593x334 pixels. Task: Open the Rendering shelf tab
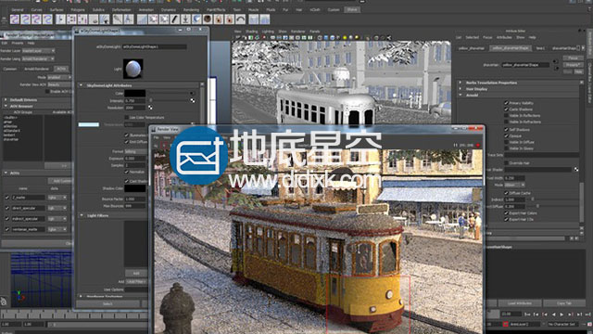192,9
